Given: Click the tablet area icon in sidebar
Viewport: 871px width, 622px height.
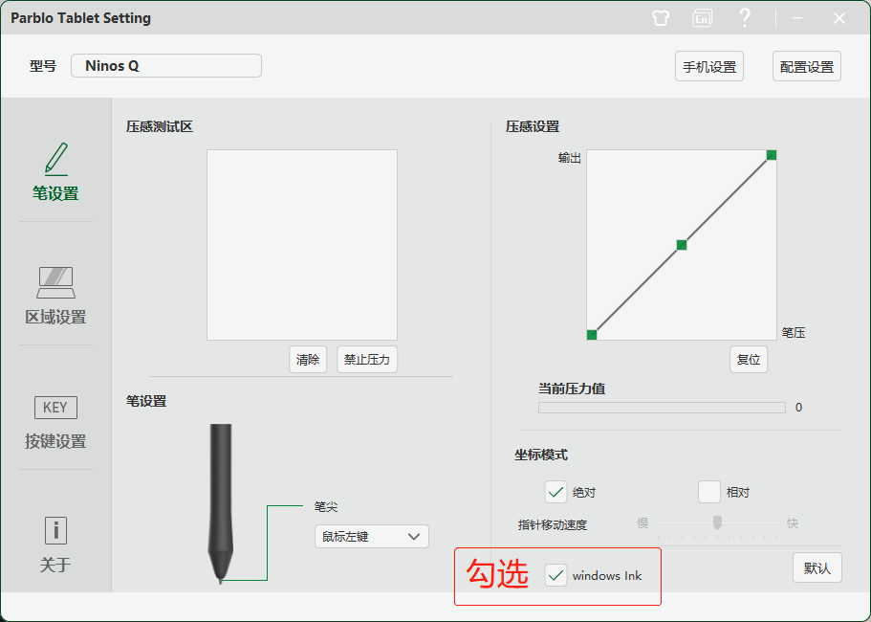Looking at the screenshot, I should (x=55, y=282).
